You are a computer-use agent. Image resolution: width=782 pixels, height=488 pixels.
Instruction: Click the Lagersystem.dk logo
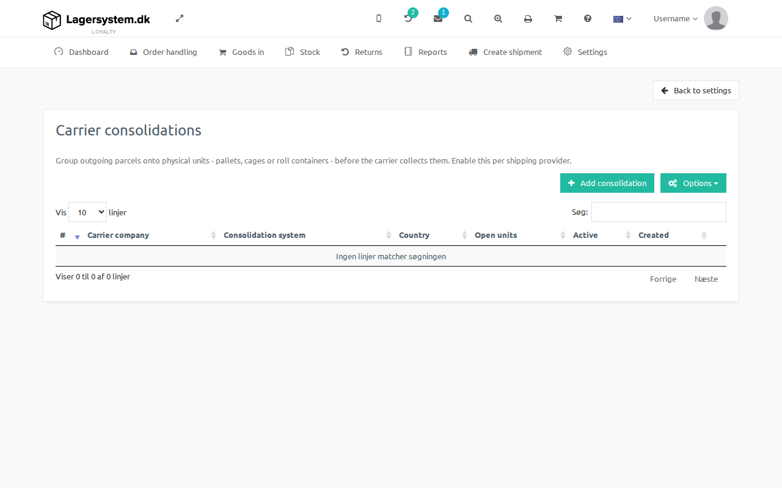tap(97, 21)
